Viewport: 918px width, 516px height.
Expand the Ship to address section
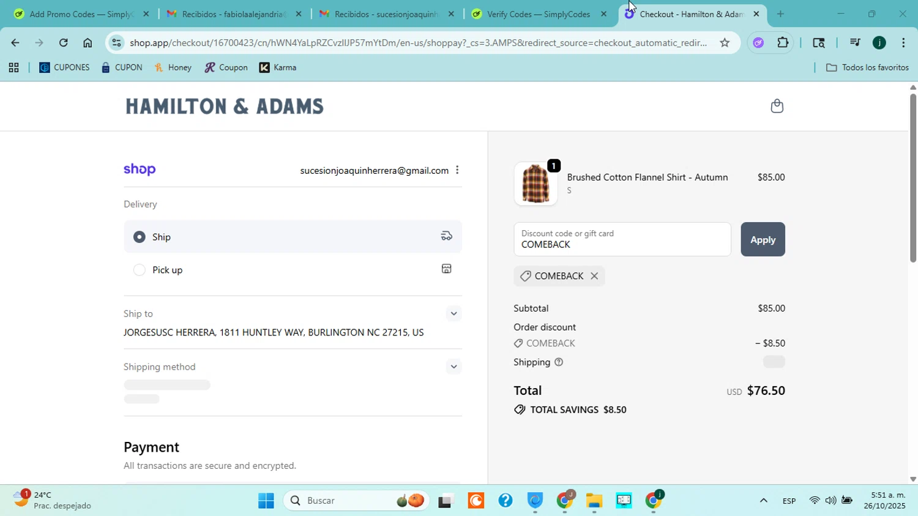click(453, 313)
